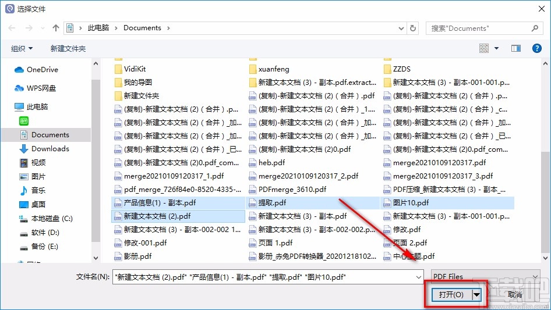Screen dimensions: 551x310
Task: Select the 我的导图 folder
Action: tap(133, 83)
